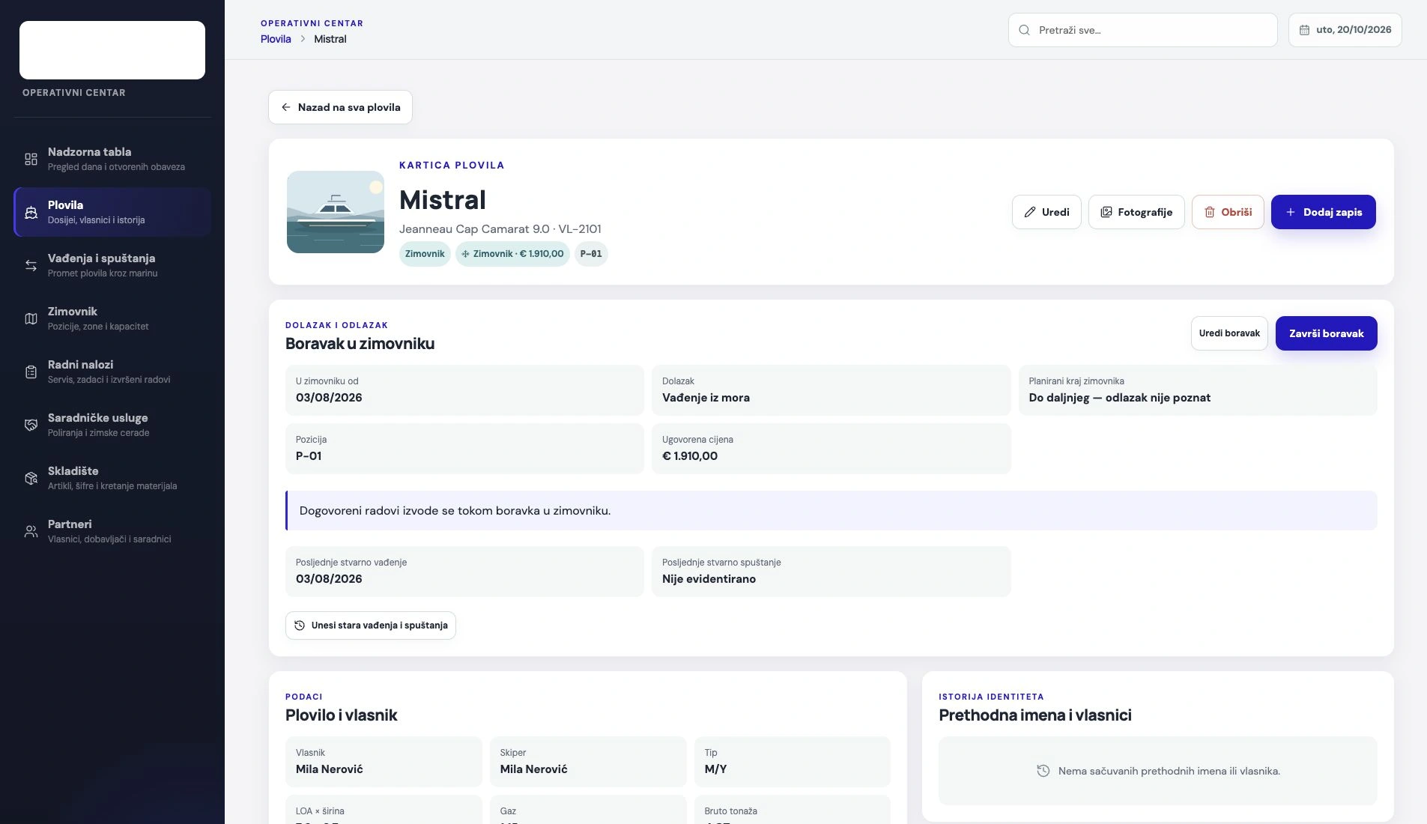Click the Mistral boat thumbnail
Image resolution: width=1427 pixels, height=824 pixels.
336,212
